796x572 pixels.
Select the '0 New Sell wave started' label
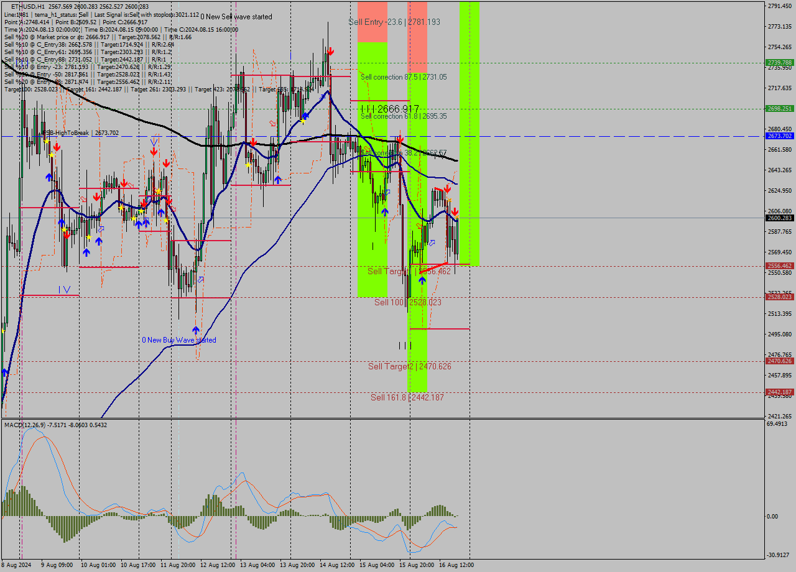tap(236, 17)
